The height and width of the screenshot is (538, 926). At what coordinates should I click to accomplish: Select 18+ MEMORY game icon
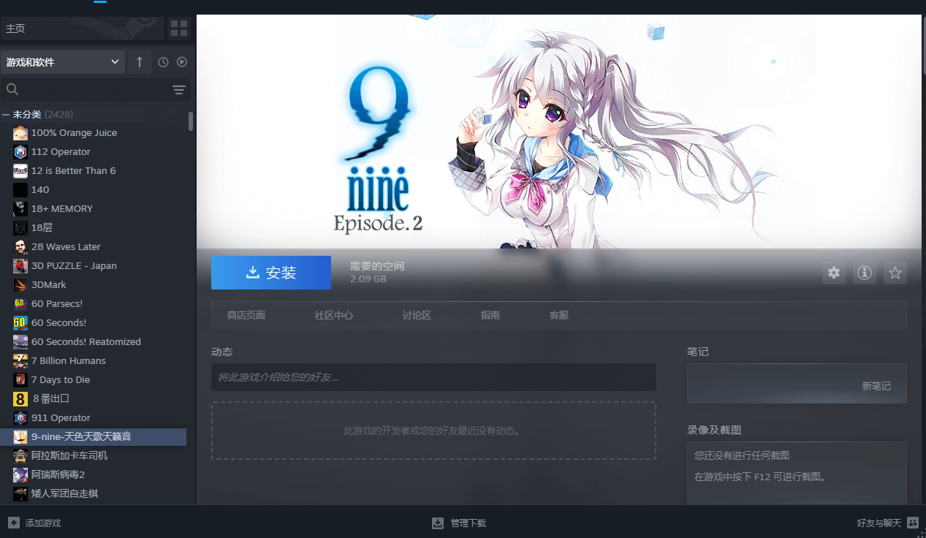pyautogui.click(x=20, y=209)
